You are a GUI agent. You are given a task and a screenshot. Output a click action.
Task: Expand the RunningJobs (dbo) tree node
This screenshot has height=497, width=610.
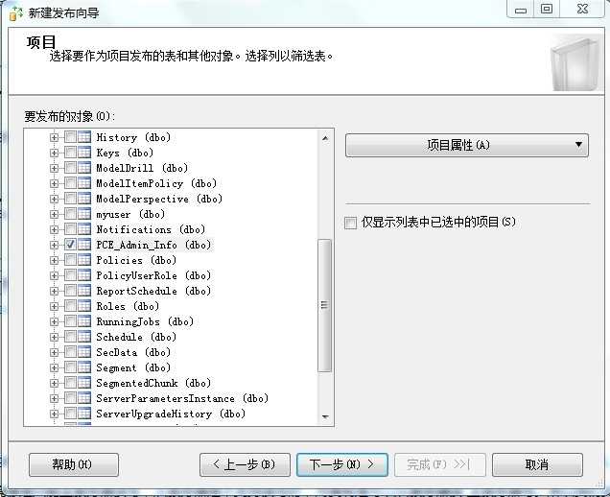click(x=54, y=321)
